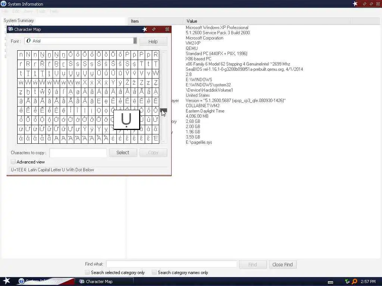This screenshot has width=382, height=286.
Task: Open the Font dropdown arrow in Character Map
Action: point(135,41)
